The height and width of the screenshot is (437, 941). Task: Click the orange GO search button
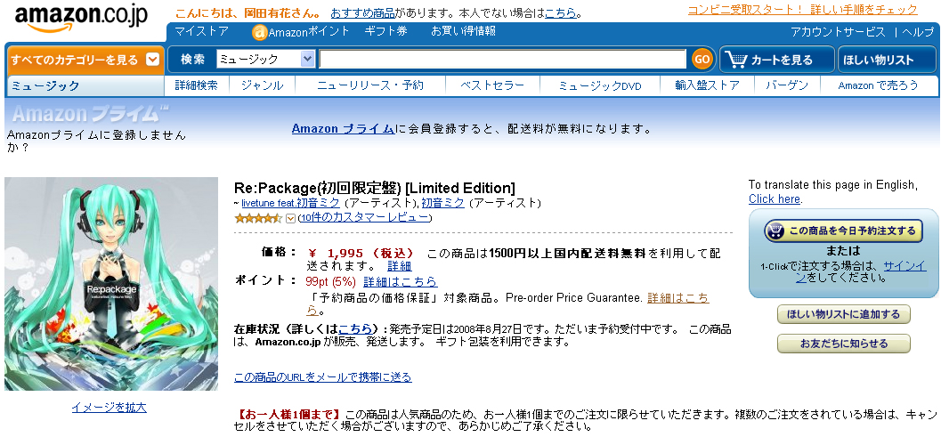click(x=702, y=60)
